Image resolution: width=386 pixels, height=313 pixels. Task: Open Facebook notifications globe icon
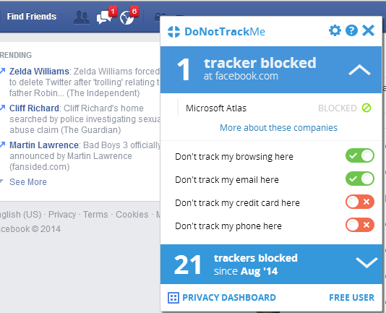(x=126, y=18)
